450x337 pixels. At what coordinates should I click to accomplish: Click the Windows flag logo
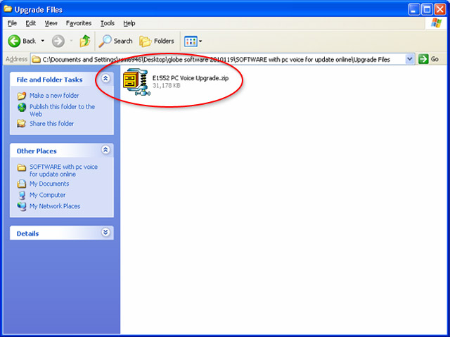pos(436,23)
